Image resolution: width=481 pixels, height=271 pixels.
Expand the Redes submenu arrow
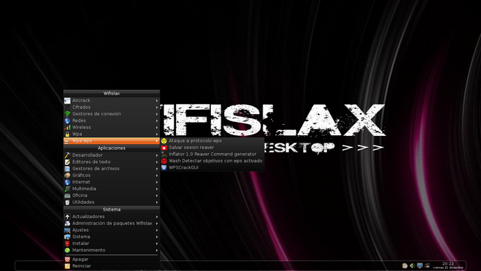pos(157,121)
